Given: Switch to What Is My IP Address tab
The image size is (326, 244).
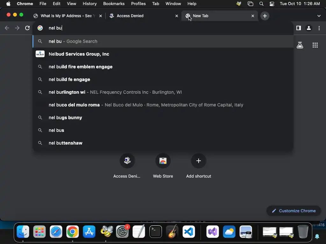Looking at the screenshot, I should (x=67, y=16).
